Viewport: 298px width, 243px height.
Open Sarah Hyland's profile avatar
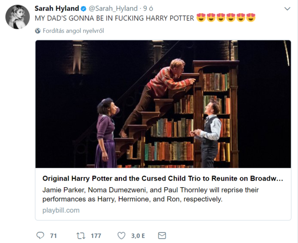(x=18, y=17)
